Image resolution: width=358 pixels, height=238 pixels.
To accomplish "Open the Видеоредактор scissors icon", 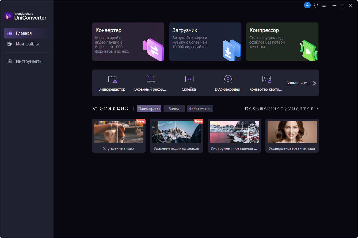I will point(113,79).
